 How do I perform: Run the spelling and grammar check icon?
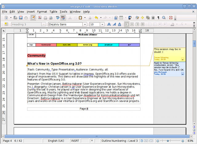click(x=57, y=18)
